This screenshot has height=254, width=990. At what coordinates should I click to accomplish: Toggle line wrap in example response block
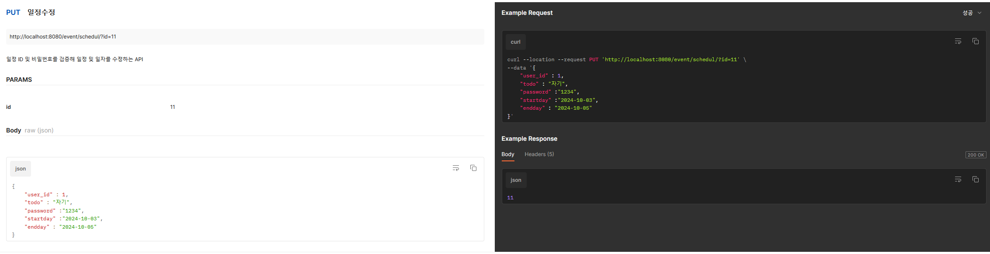[958, 179]
